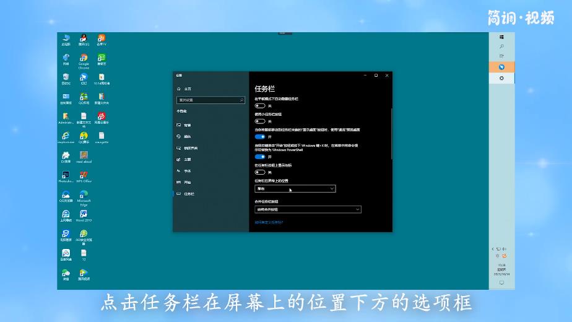Expand the 合并任务栏按钮 dropdown
572x322 pixels.
(308, 209)
